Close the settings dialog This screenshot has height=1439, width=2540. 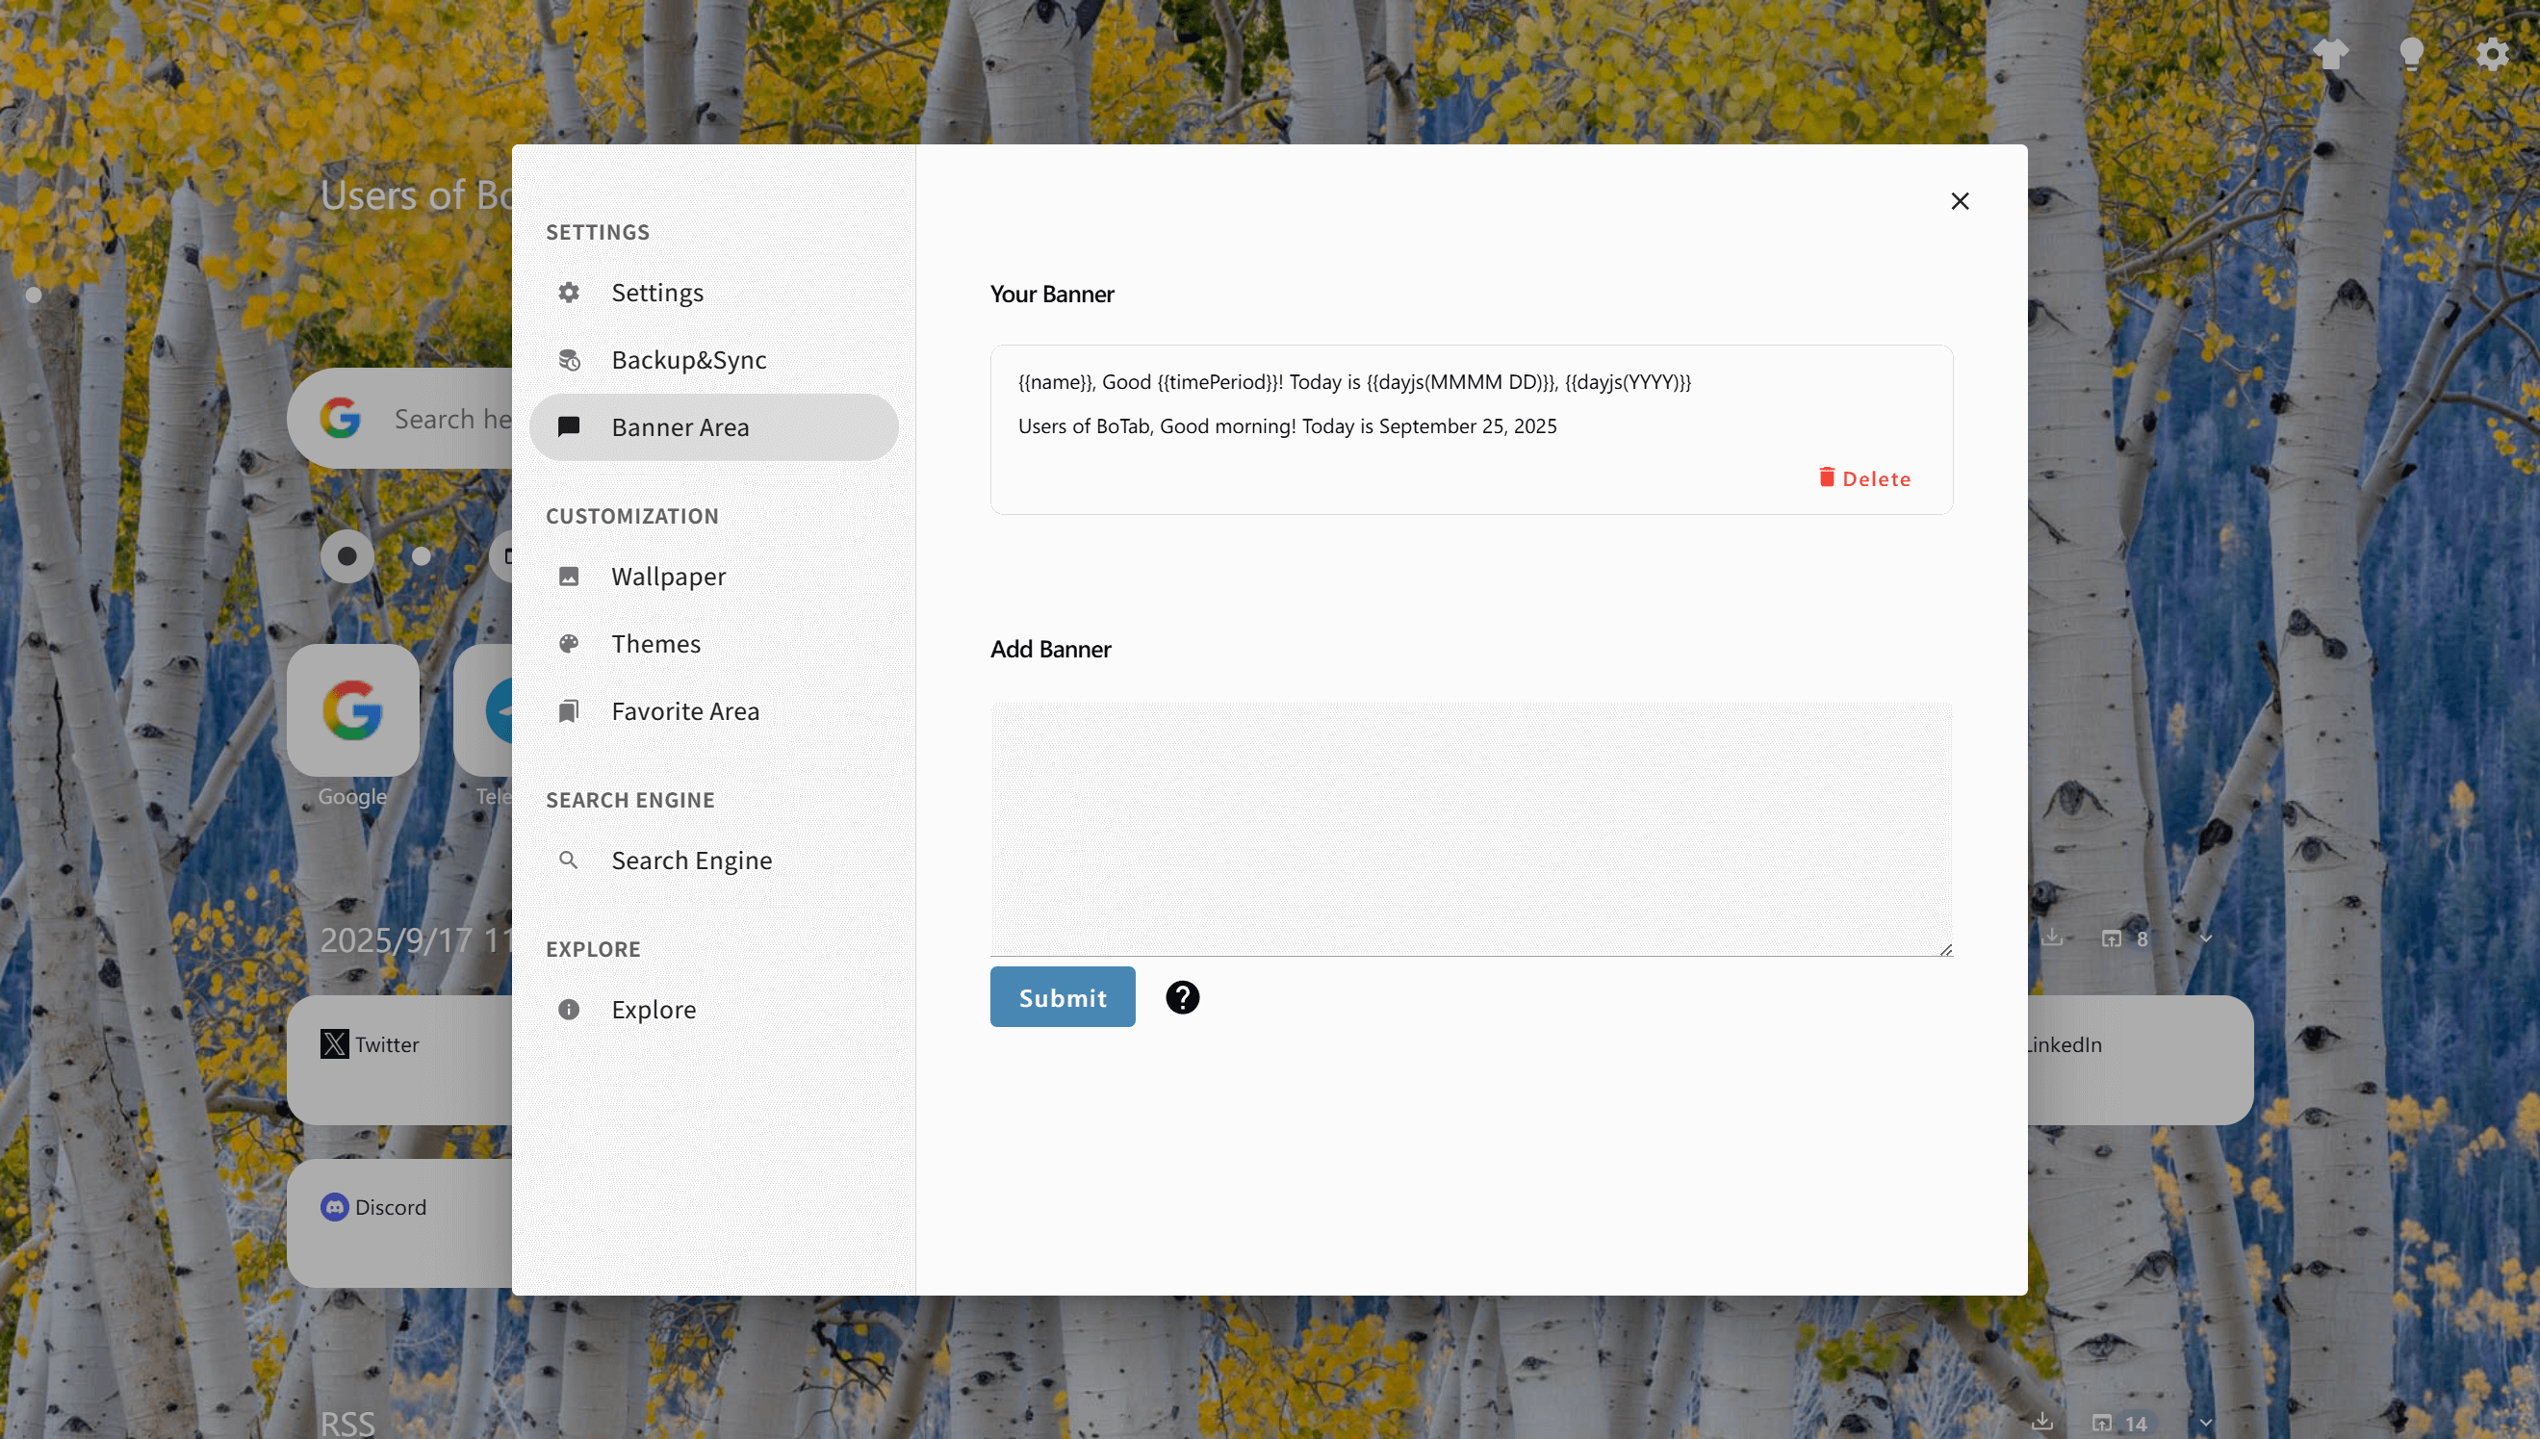tap(1960, 201)
